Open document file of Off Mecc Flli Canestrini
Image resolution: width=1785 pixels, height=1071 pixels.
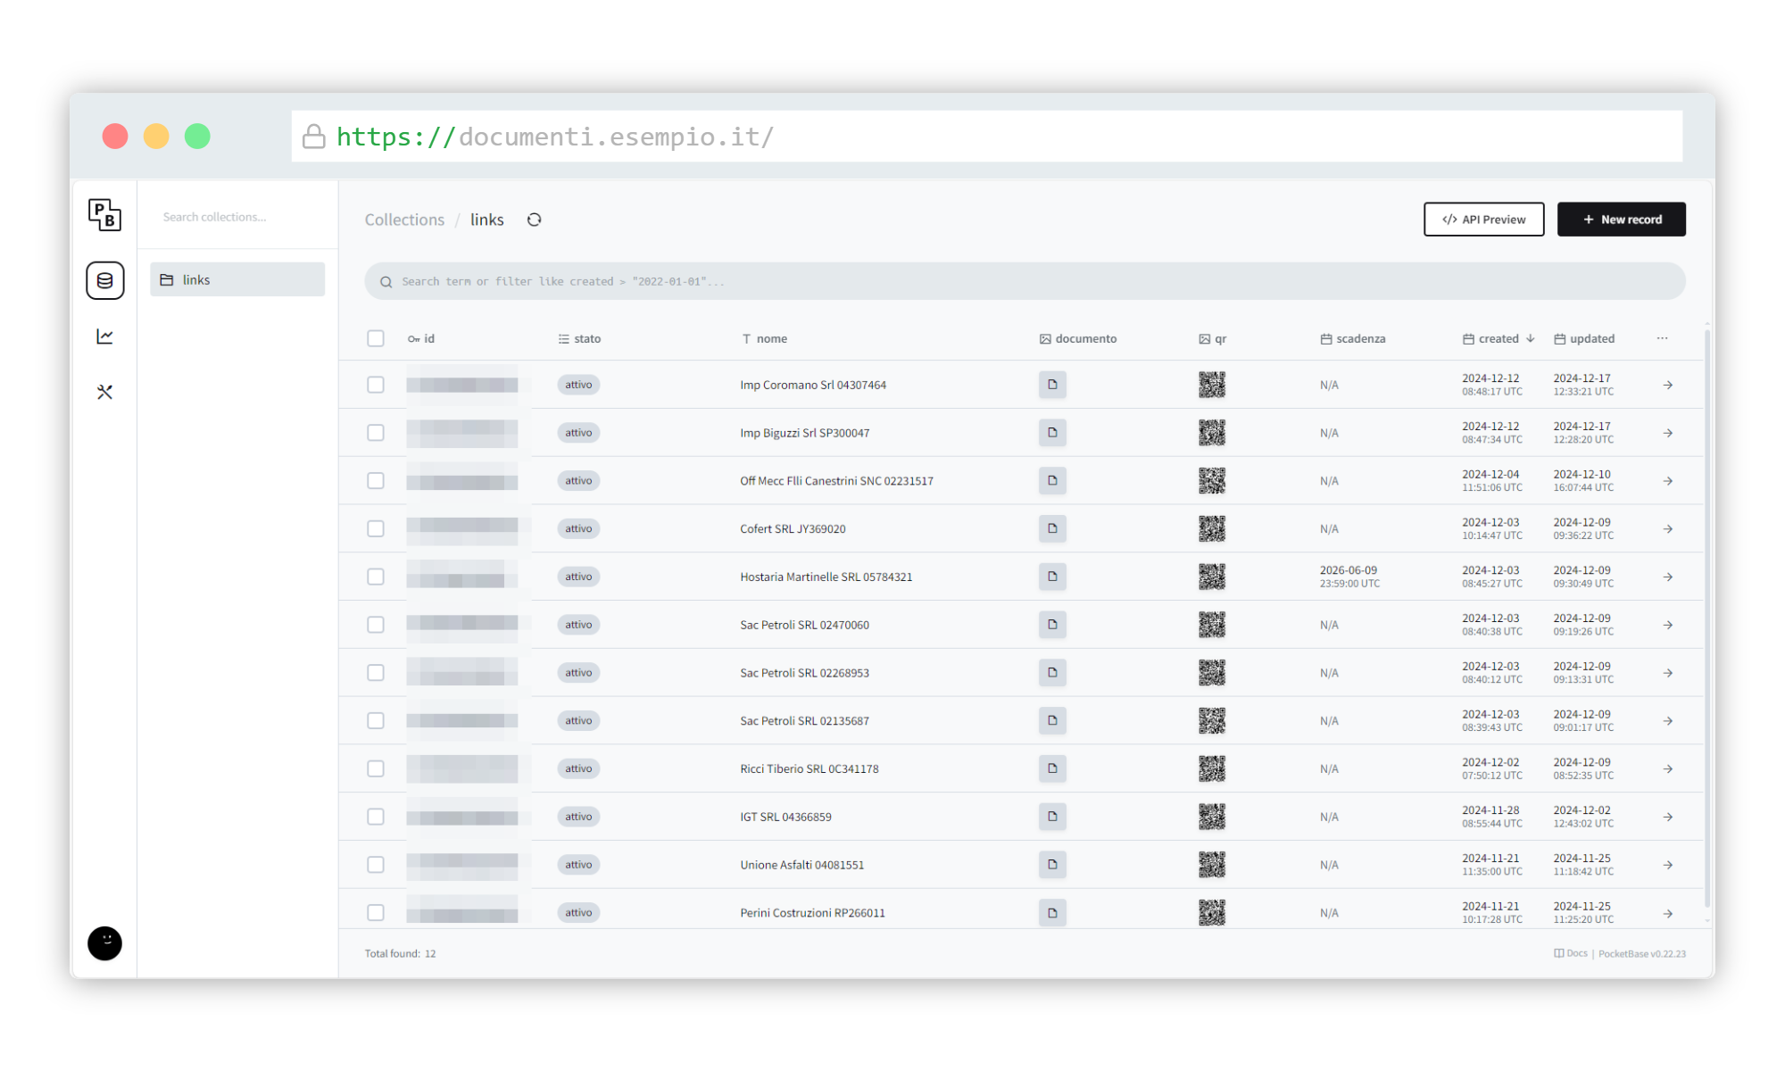point(1052,480)
